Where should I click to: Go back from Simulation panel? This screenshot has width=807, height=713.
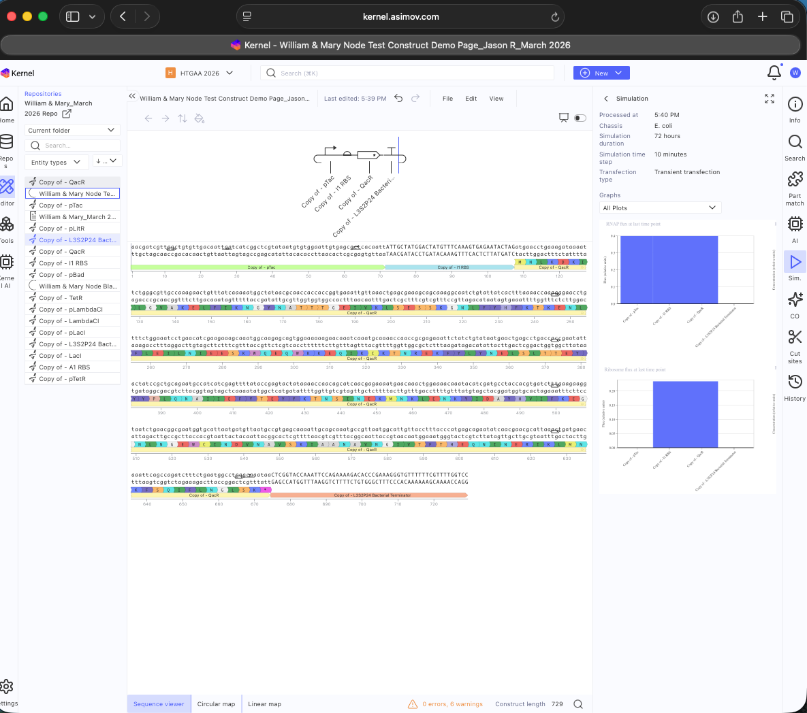(x=606, y=99)
